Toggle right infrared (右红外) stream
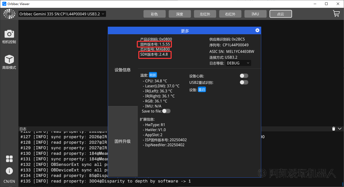 [230, 14]
